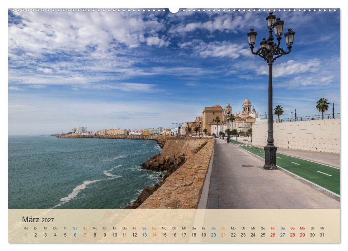Select Sunday date 7

click(85, 235)
